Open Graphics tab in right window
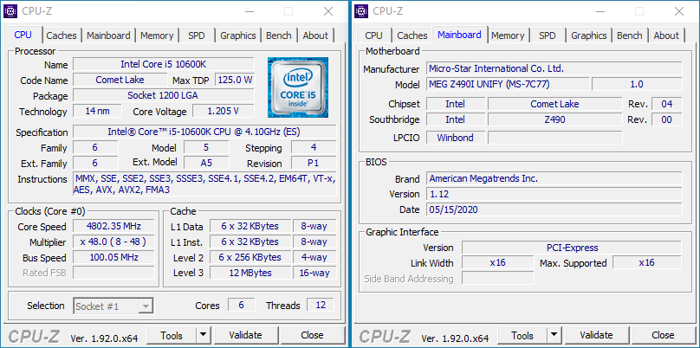700x348 pixels. click(x=588, y=35)
